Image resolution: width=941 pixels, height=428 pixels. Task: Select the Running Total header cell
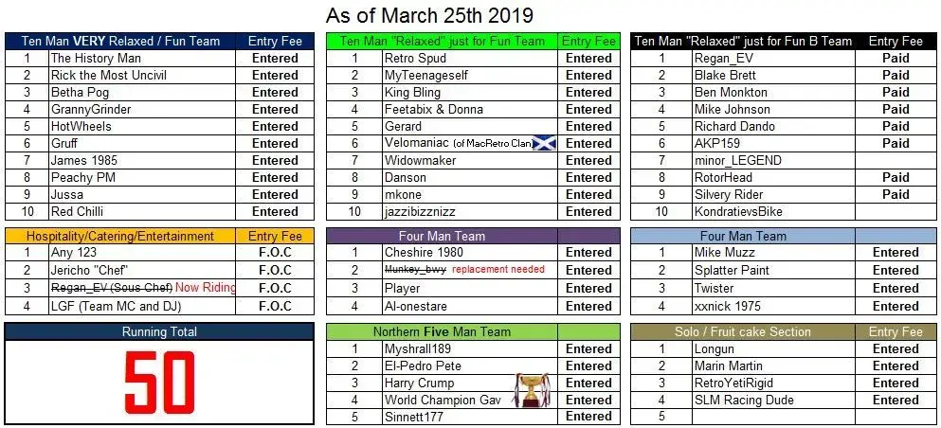[159, 332]
